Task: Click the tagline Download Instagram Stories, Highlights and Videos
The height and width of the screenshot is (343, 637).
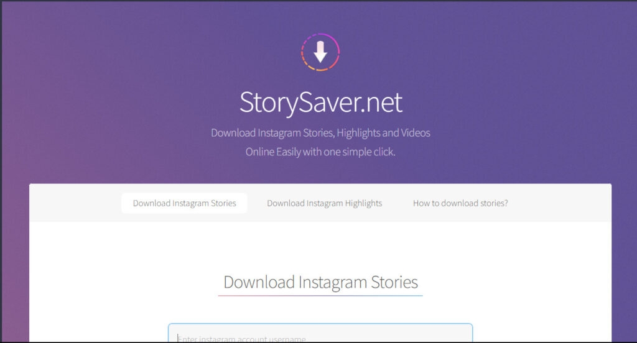Action: click(x=320, y=133)
